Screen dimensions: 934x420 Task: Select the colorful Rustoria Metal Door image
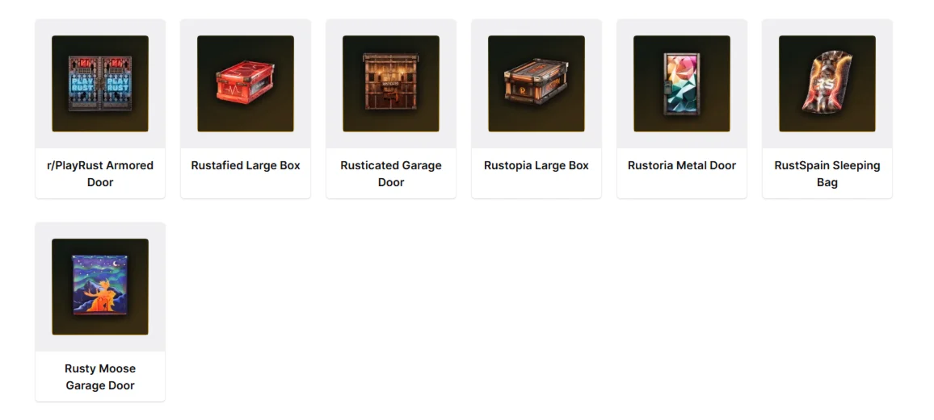point(681,84)
